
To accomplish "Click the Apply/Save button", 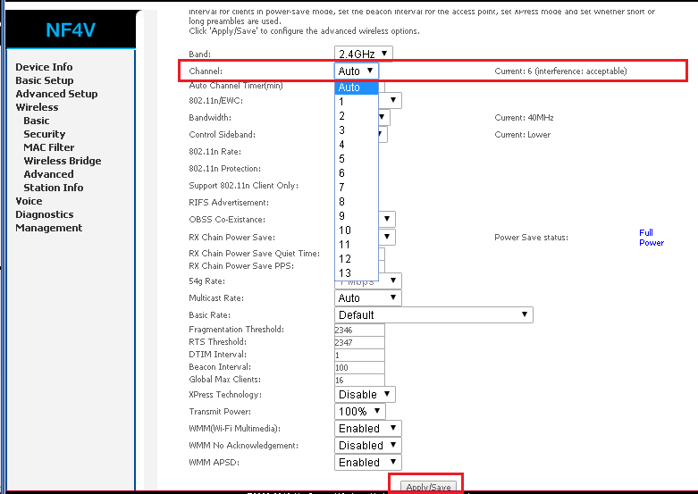I will pyautogui.click(x=428, y=487).
